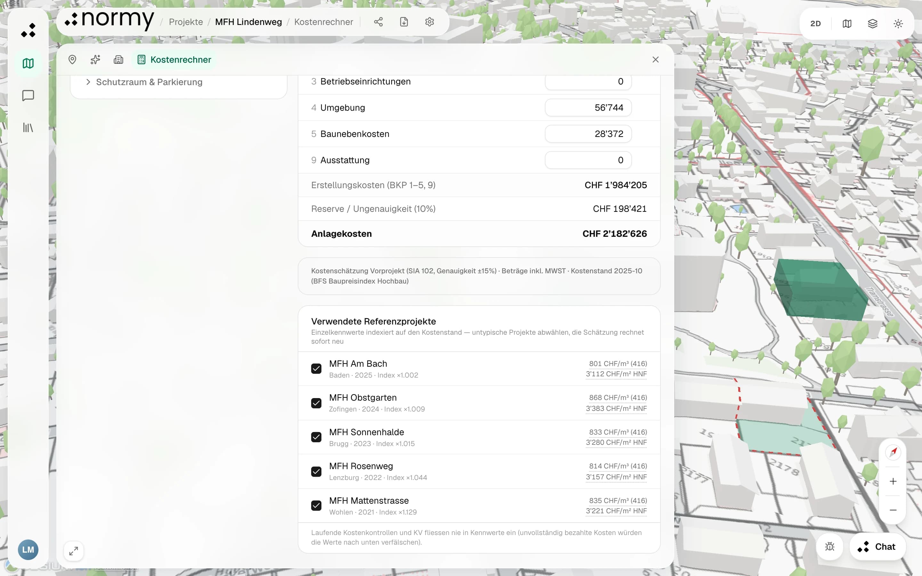The width and height of the screenshot is (922, 576).
Task: Select the green building on map
Action: 821,290
